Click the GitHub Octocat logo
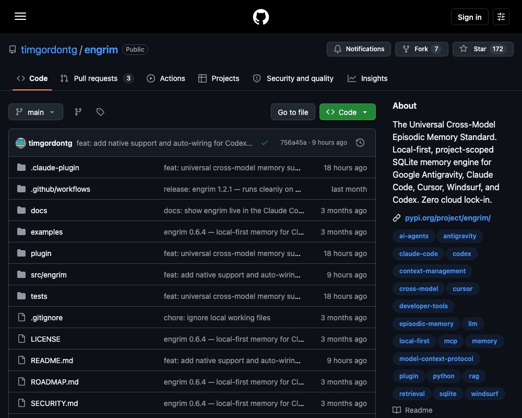The height and width of the screenshot is (418, 522). [260, 17]
